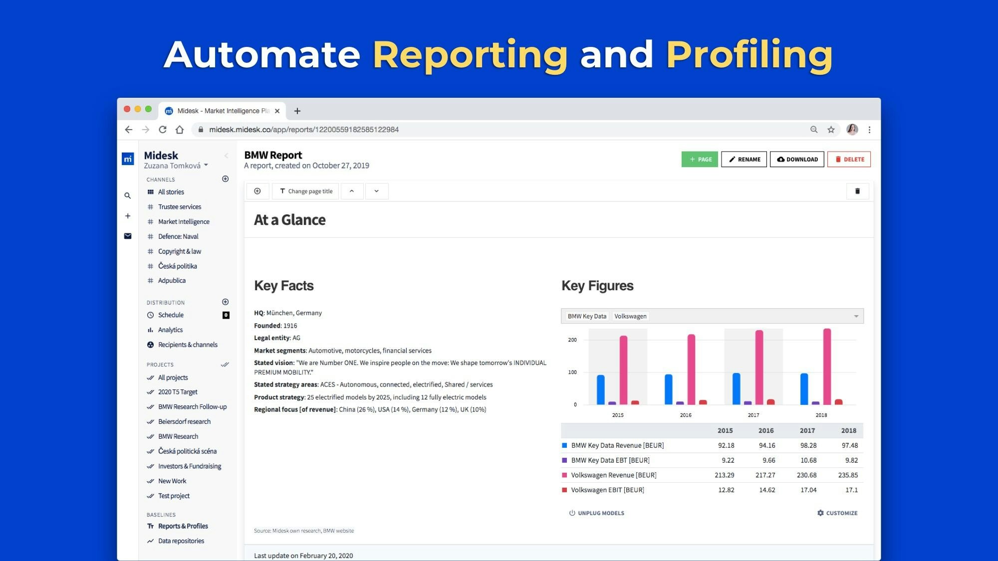Add a block with the circled plus toolbar icon

(x=257, y=191)
